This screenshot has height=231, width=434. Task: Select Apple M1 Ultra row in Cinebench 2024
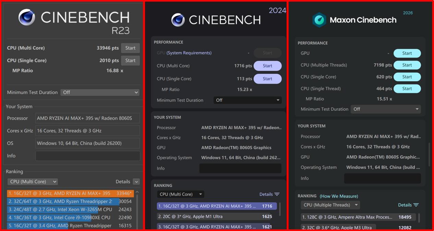pos(217,217)
